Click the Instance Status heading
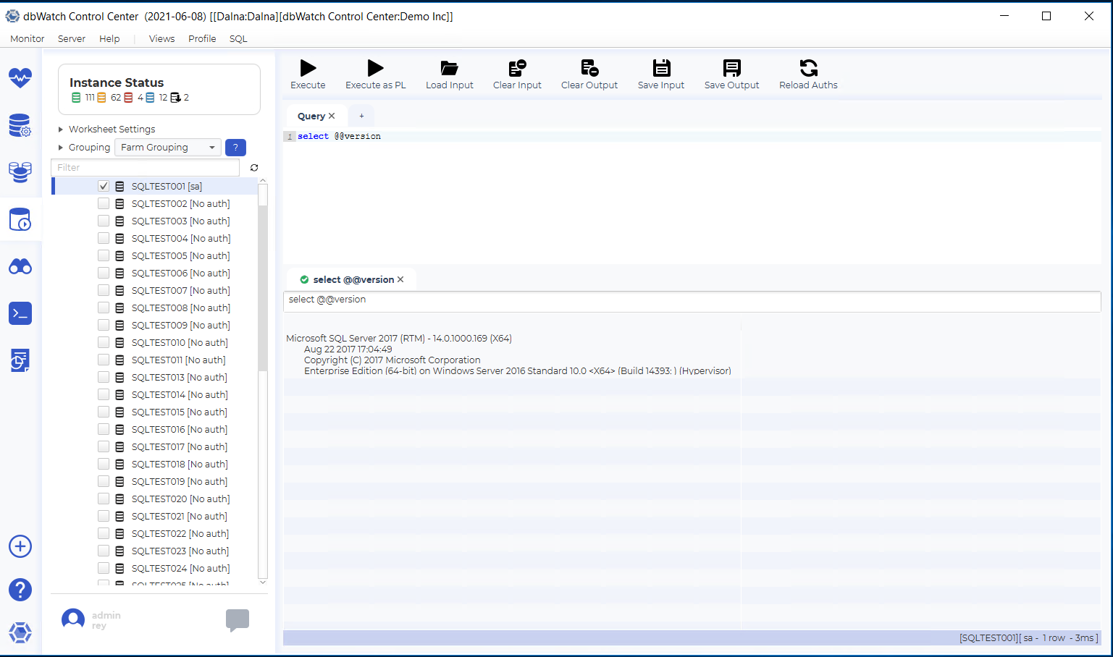The width and height of the screenshot is (1113, 657). coord(117,82)
